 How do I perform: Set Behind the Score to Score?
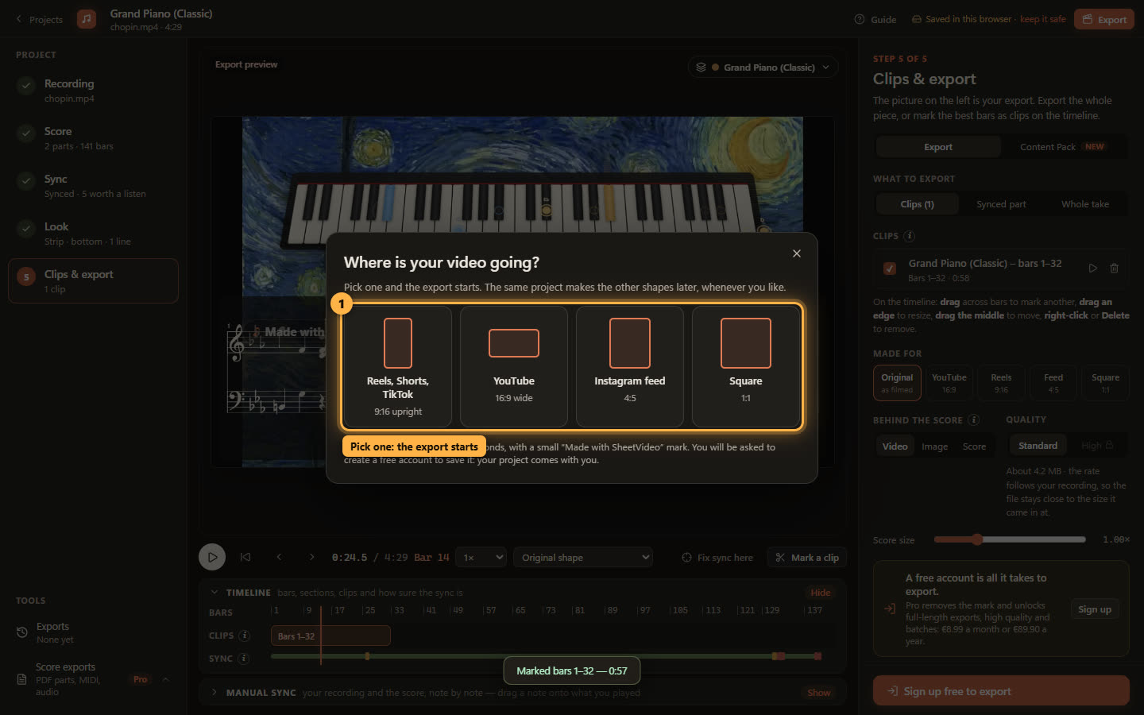tap(974, 446)
